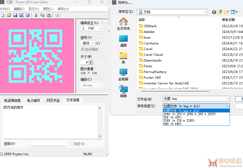Increase 尺寸 with the stepper up arrow

91,61
